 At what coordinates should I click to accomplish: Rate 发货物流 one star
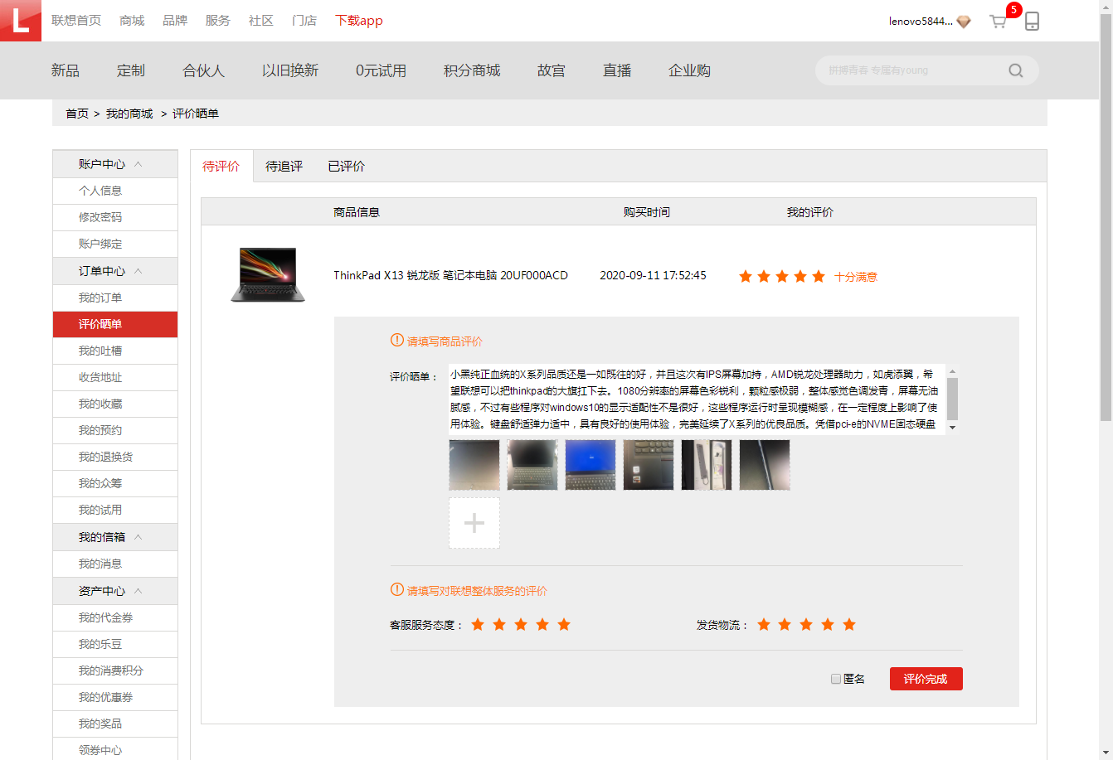pos(763,624)
